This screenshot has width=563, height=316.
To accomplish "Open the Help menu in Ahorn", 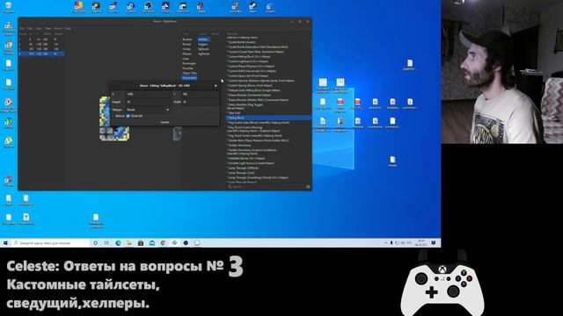I will pyautogui.click(x=68, y=28).
